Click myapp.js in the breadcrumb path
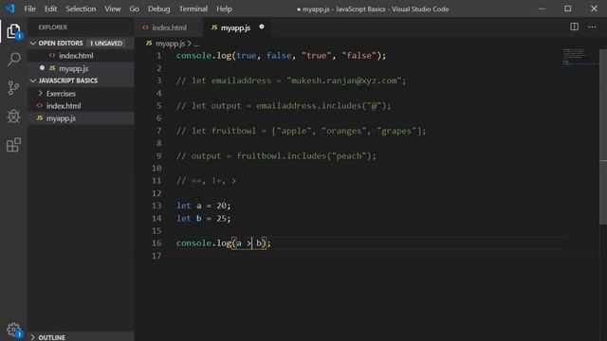The image size is (607, 341). tap(170, 44)
